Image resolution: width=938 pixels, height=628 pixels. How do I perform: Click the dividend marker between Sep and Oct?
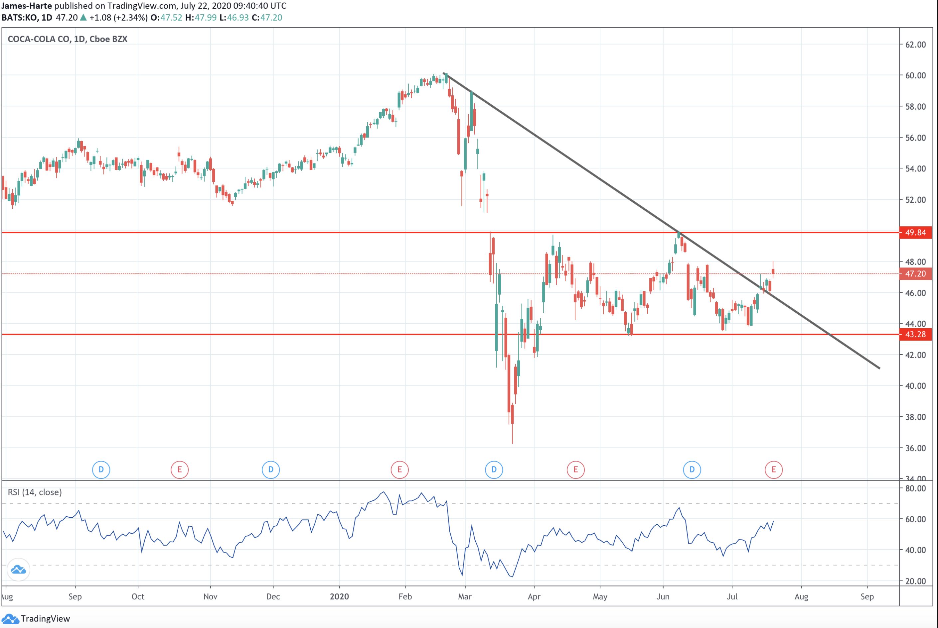click(x=101, y=470)
